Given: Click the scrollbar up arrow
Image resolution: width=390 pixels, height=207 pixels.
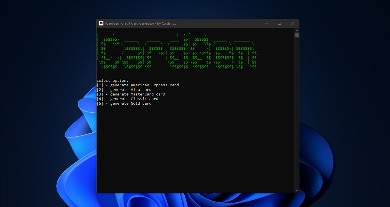Looking at the screenshot, I should (x=297, y=30).
